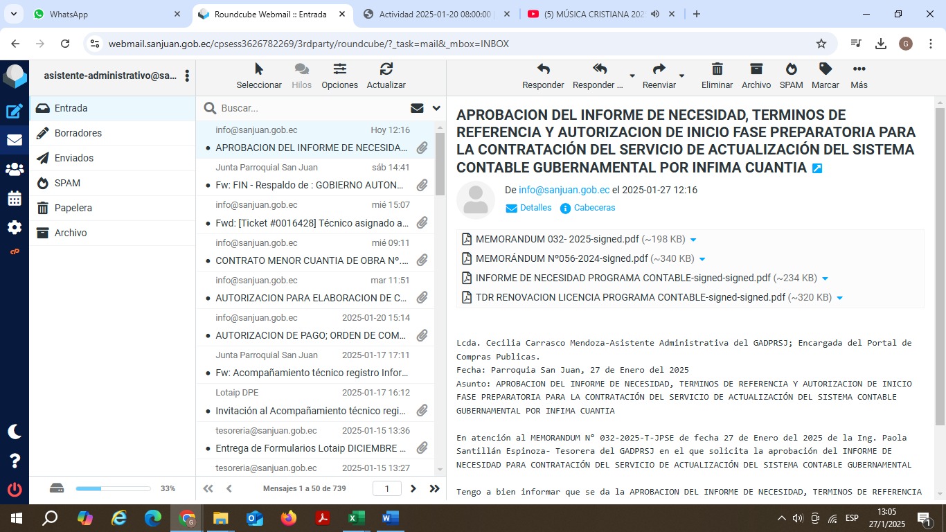Click the message pane vertical scrollbar
This screenshot has width=946, height=532.
pyautogui.click(x=940, y=277)
